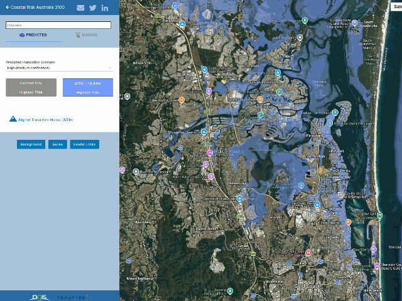Click the Sanctuary Cove blue shopping marker

coord(278,73)
